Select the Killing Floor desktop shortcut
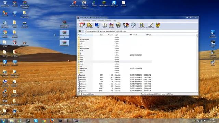 (x=74, y=4)
